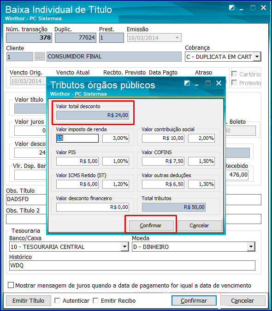Screen dimensions: 272x311
Task: Click the Confirmar button in Tributos dialog
Action: pos(151,225)
